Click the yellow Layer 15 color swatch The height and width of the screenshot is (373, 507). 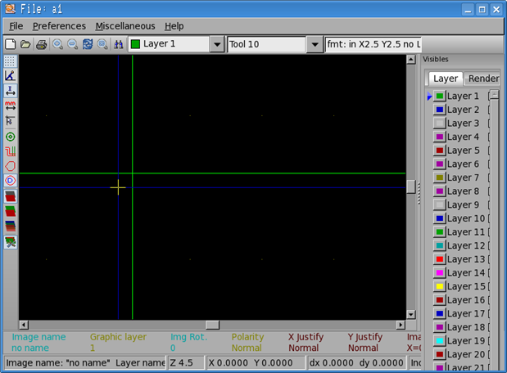[x=440, y=287]
